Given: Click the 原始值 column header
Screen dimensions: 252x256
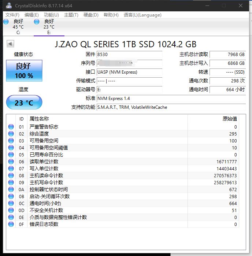Looking at the screenshot, I should [230, 119].
